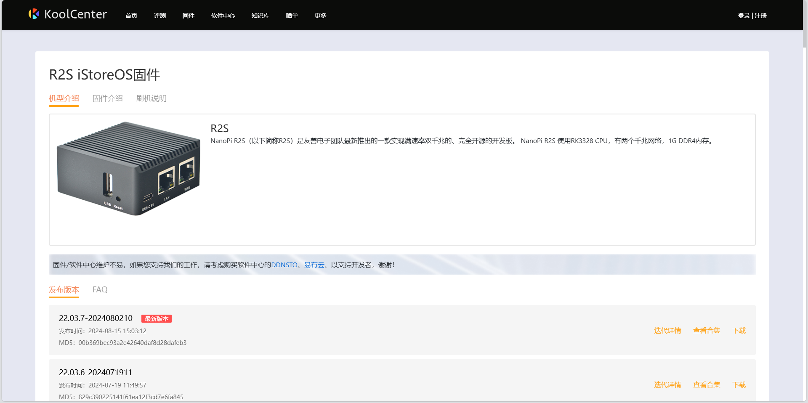
Task: Switch to the FAQ tab
Action: (100, 289)
